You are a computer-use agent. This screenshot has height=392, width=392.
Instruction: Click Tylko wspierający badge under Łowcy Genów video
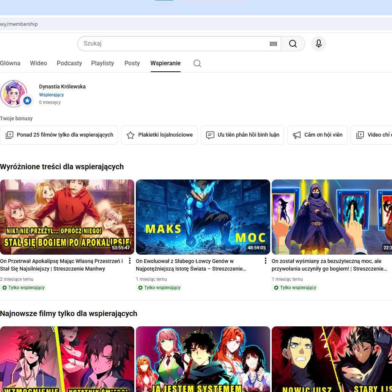click(159, 288)
